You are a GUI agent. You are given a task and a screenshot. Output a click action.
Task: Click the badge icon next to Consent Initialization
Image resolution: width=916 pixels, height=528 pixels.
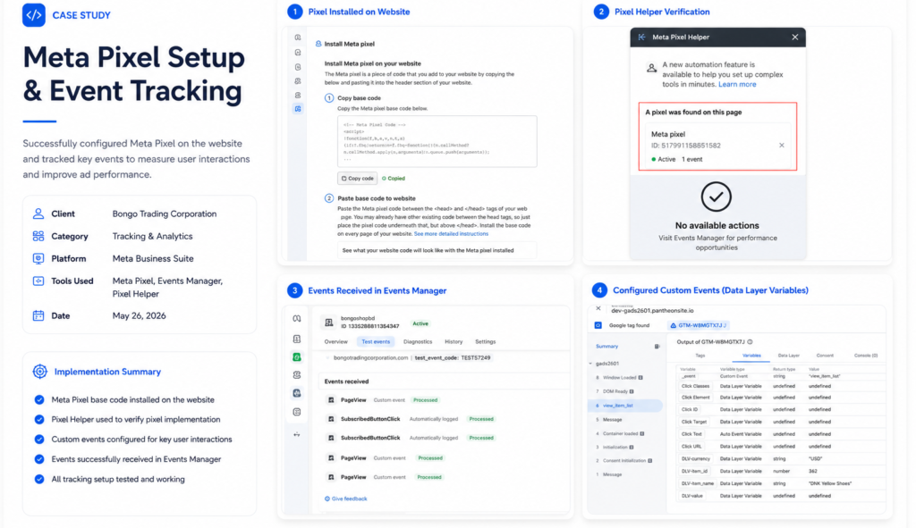pyautogui.click(x=650, y=461)
